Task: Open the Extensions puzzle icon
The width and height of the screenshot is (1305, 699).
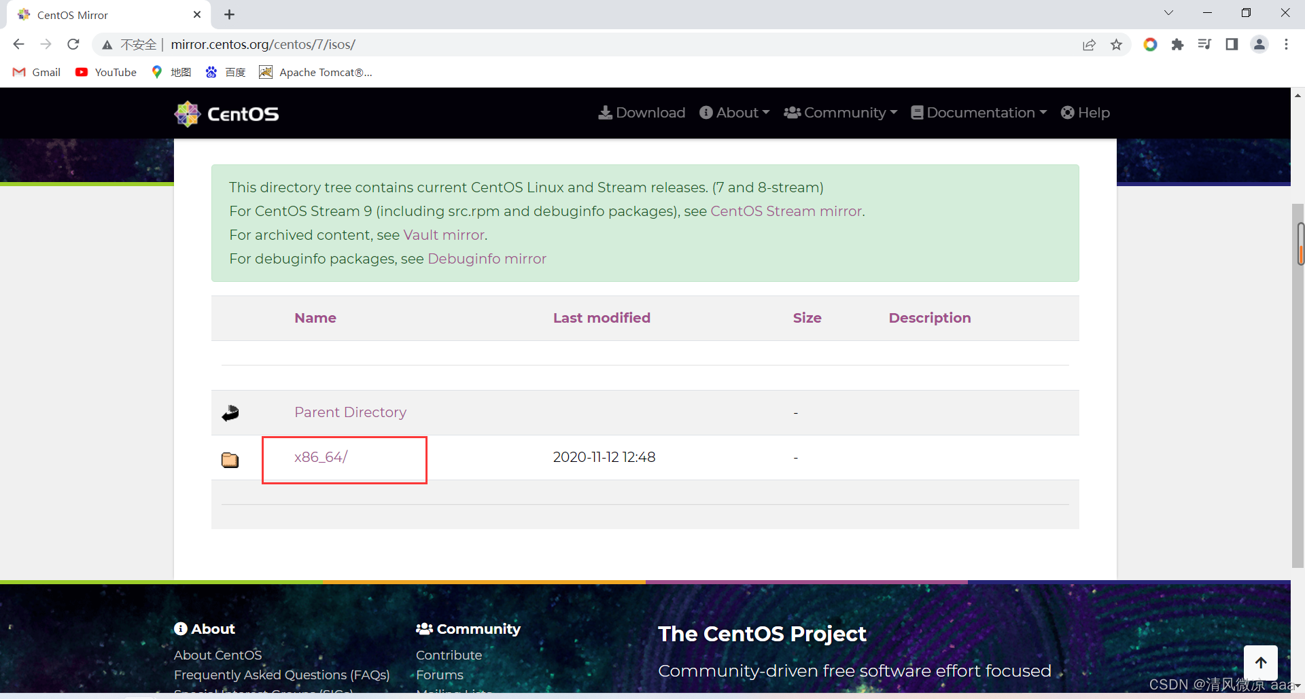Action: [x=1177, y=45]
